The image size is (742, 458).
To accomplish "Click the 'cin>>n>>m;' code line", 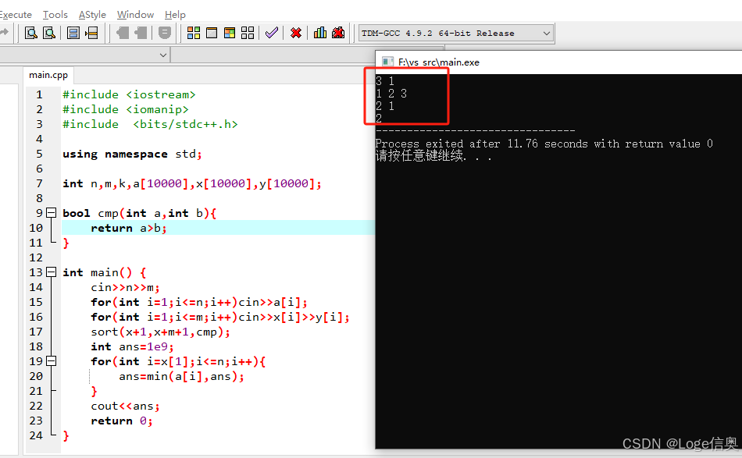I will 126,287.
